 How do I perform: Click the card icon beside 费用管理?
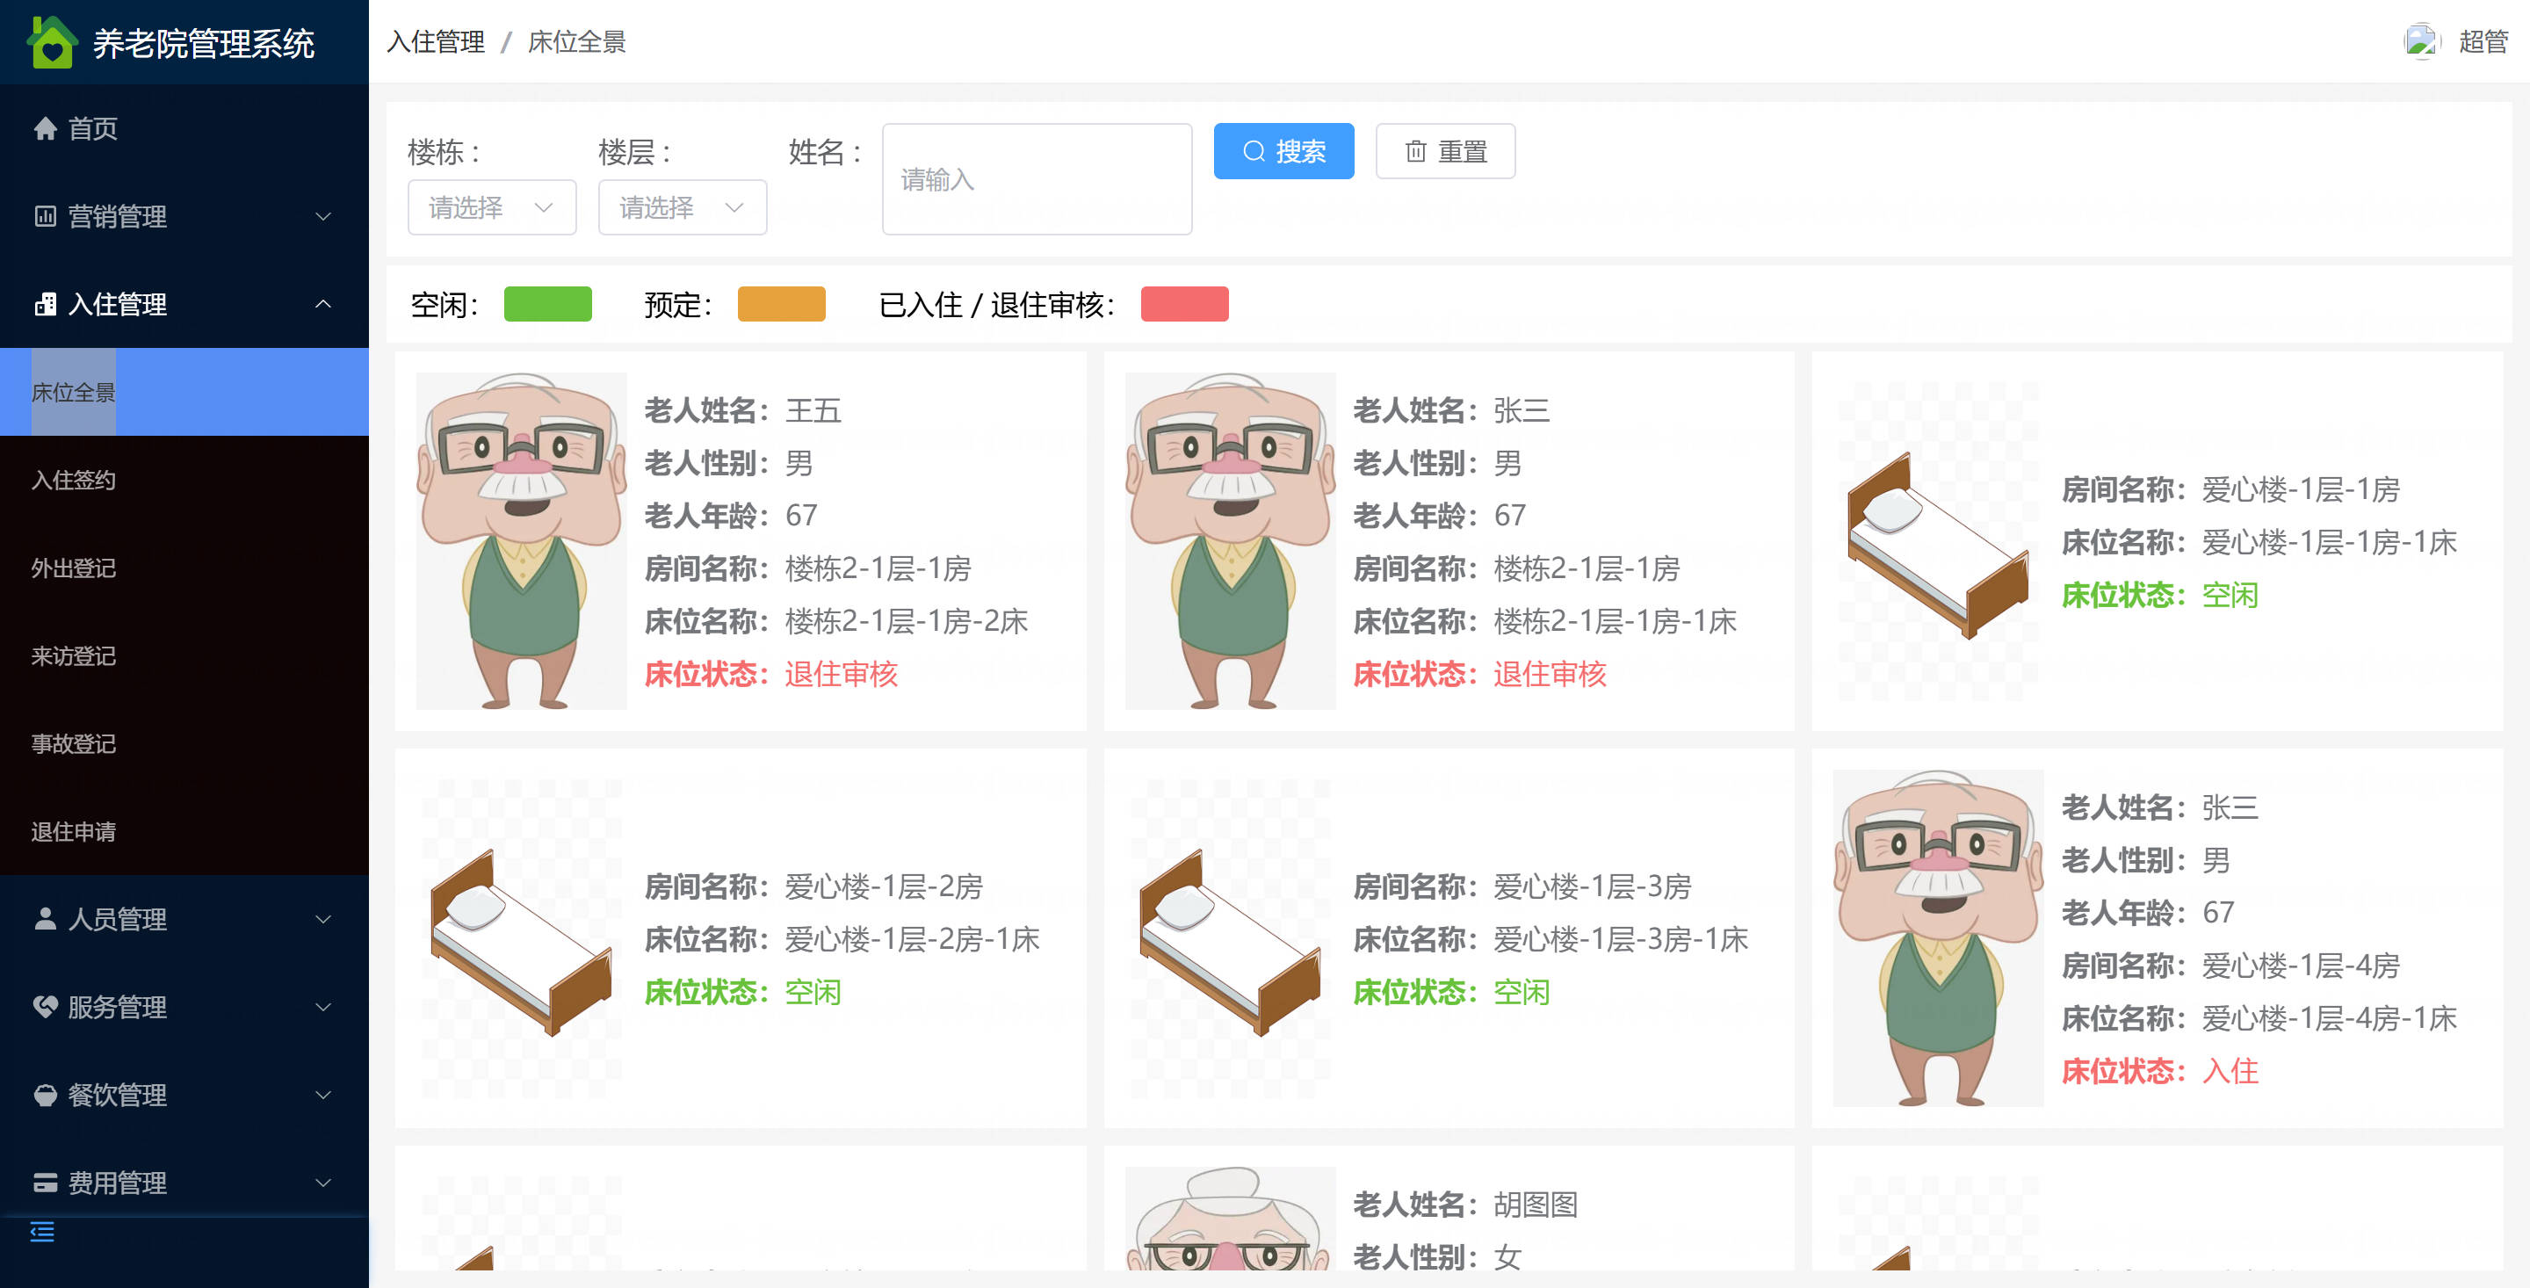[x=45, y=1183]
